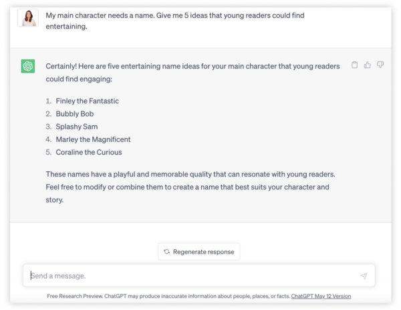
Task: Select the Finley the Fantastic list item
Action: click(x=87, y=101)
